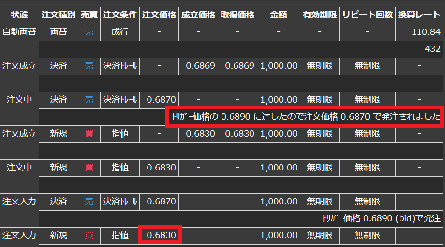This screenshot has height=247, width=445.
Task: Select 注文中 status of the 決済 order
Action: [19, 99]
